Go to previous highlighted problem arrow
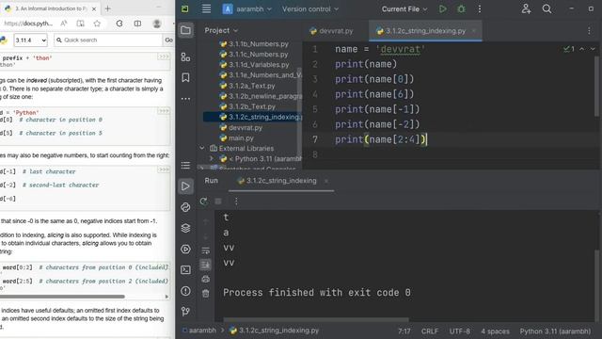The image size is (602, 339). point(582,49)
